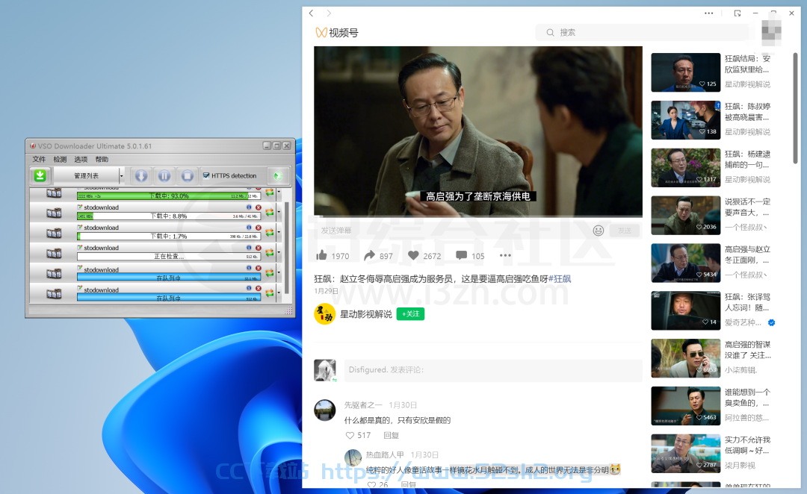Open the 帮助 menu in VSO Downloader
This screenshot has height=494, width=807.
point(102,160)
